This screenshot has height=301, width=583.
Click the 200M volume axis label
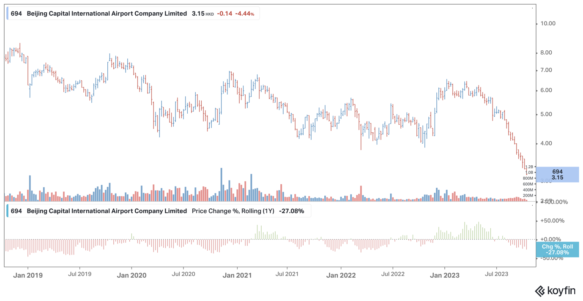pos(528,196)
